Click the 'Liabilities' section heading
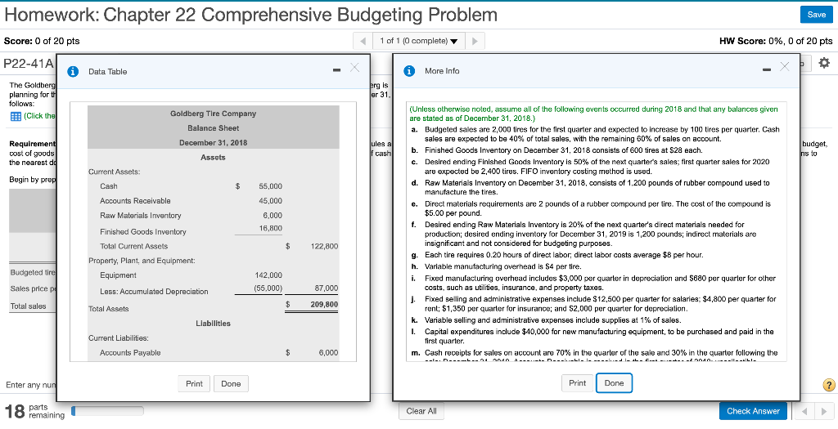 pos(214,324)
